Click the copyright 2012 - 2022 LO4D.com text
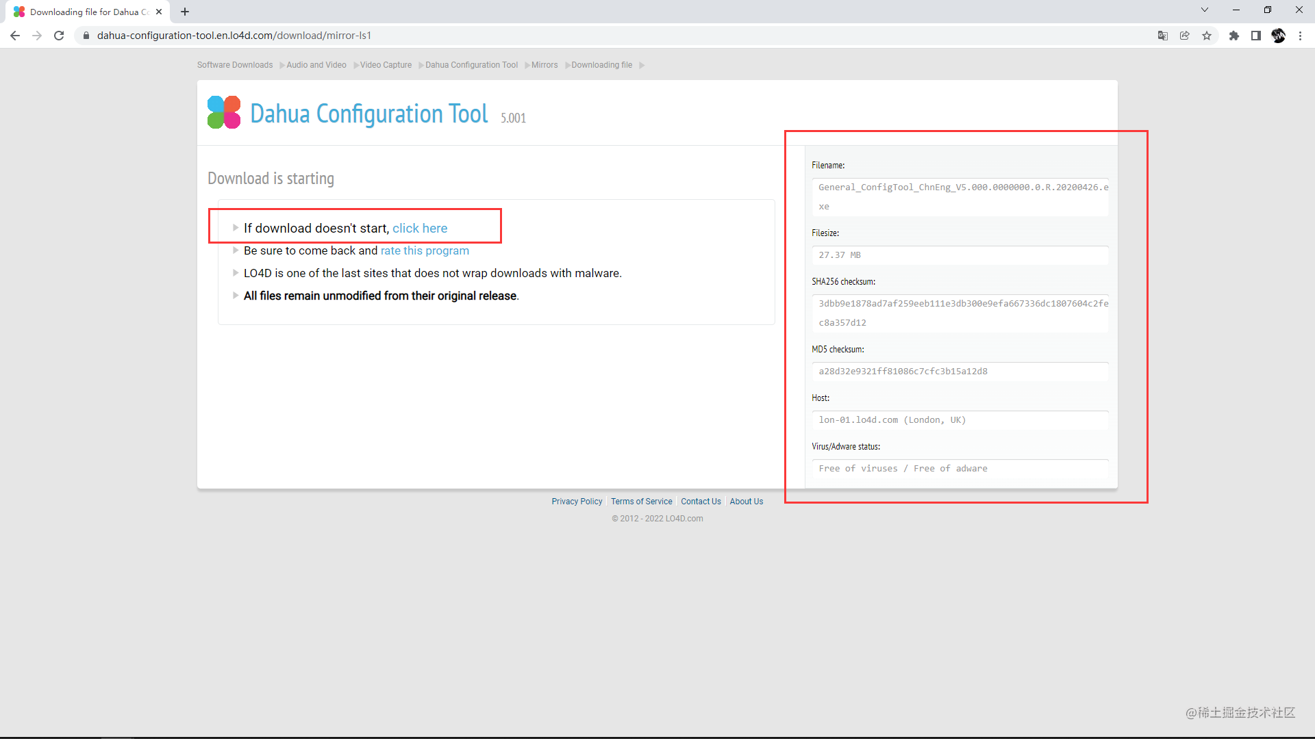 [x=657, y=519]
